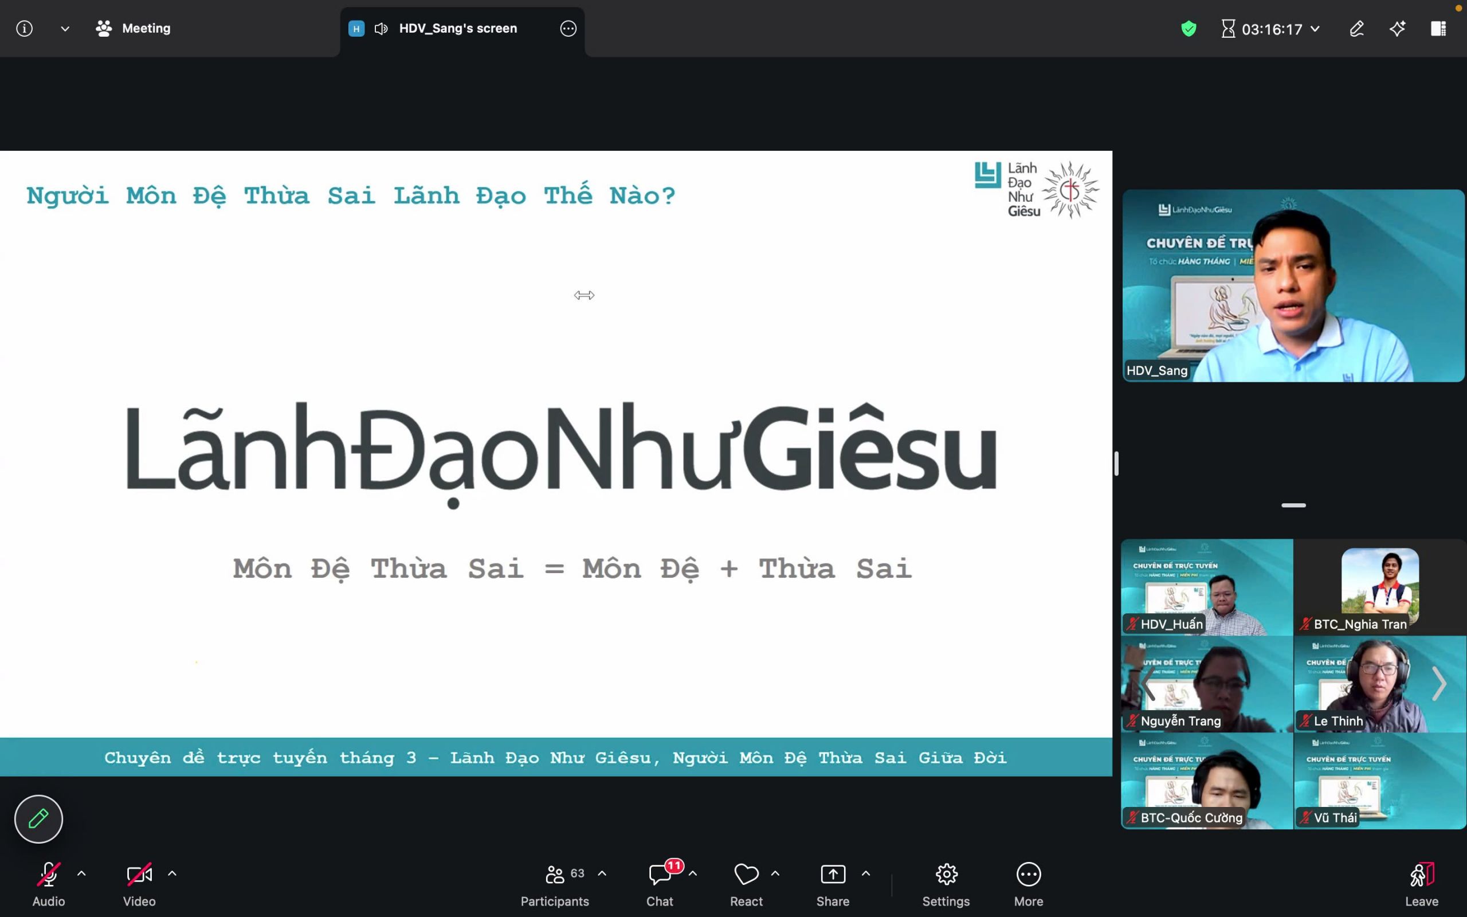Expand share options arrow
Image resolution: width=1467 pixels, height=917 pixels.
[x=866, y=873]
